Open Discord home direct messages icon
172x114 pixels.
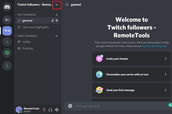pos(7,7)
